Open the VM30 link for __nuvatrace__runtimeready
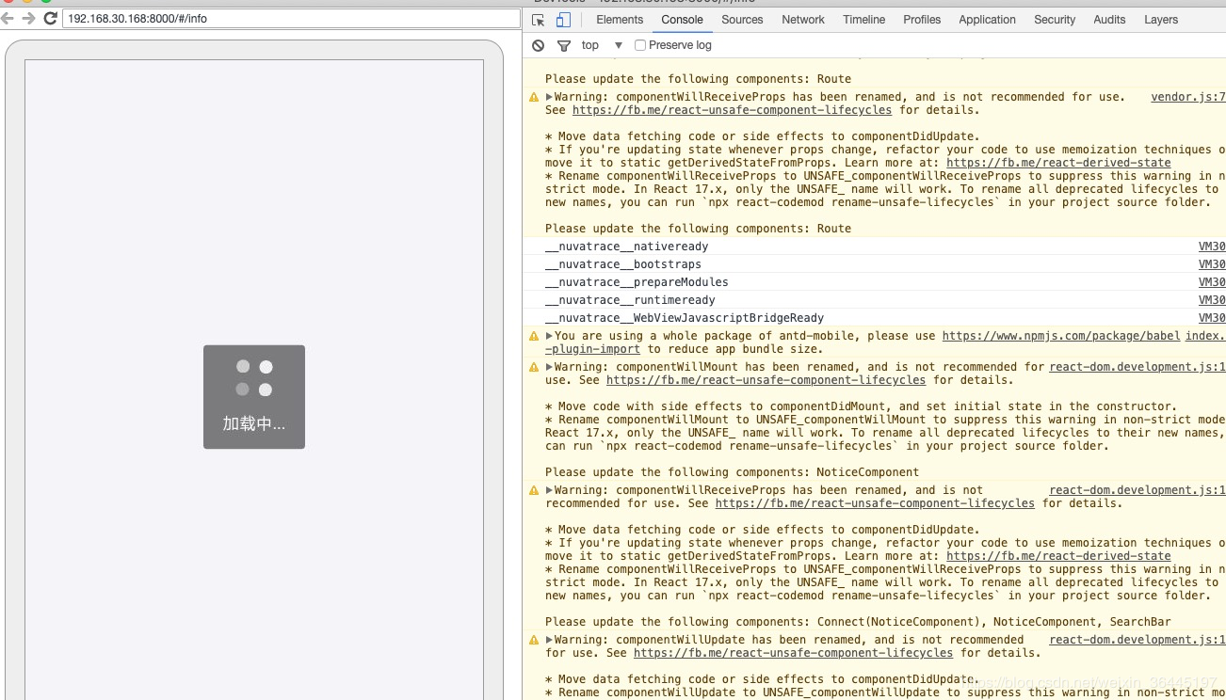 tap(1212, 300)
